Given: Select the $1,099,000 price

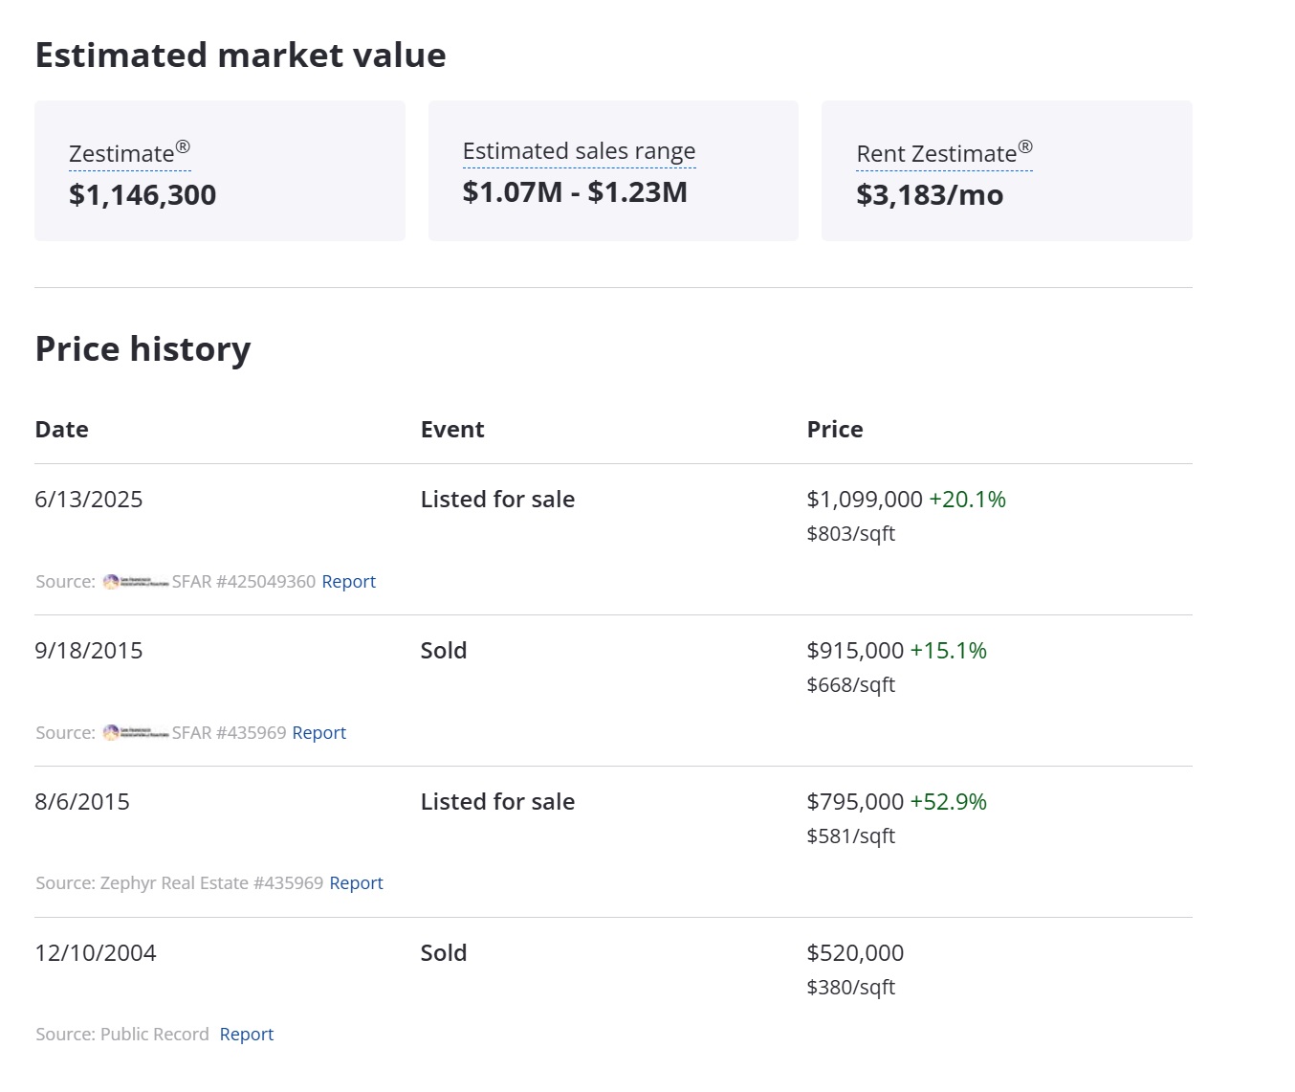Looking at the screenshot, I should [865, 500].
